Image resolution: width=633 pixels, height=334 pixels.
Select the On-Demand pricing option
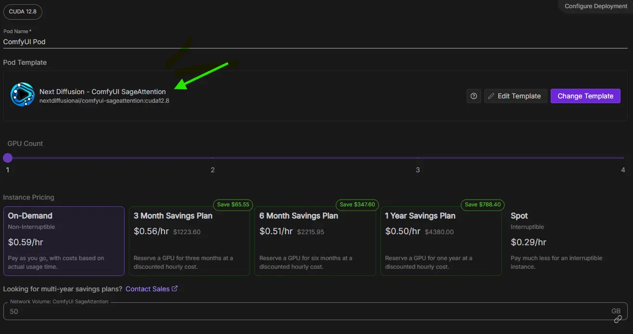[x=64, y=241]
